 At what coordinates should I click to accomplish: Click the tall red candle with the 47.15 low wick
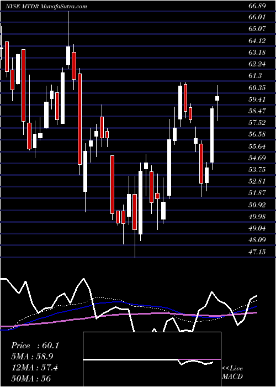(135, 212)
